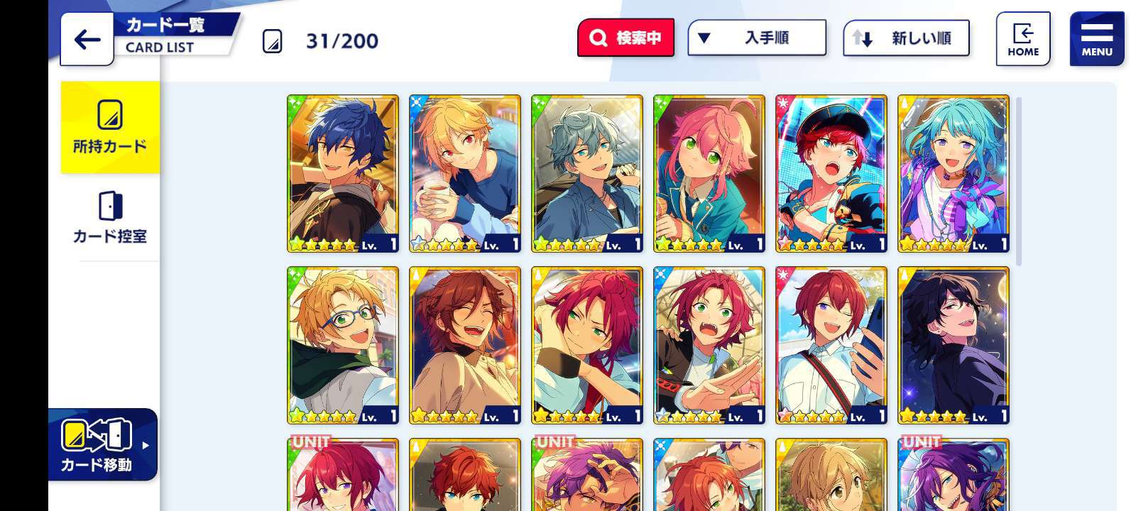Click the arrow on カード移動 button
The image size is (1136, 511).
tap(146, 446)
